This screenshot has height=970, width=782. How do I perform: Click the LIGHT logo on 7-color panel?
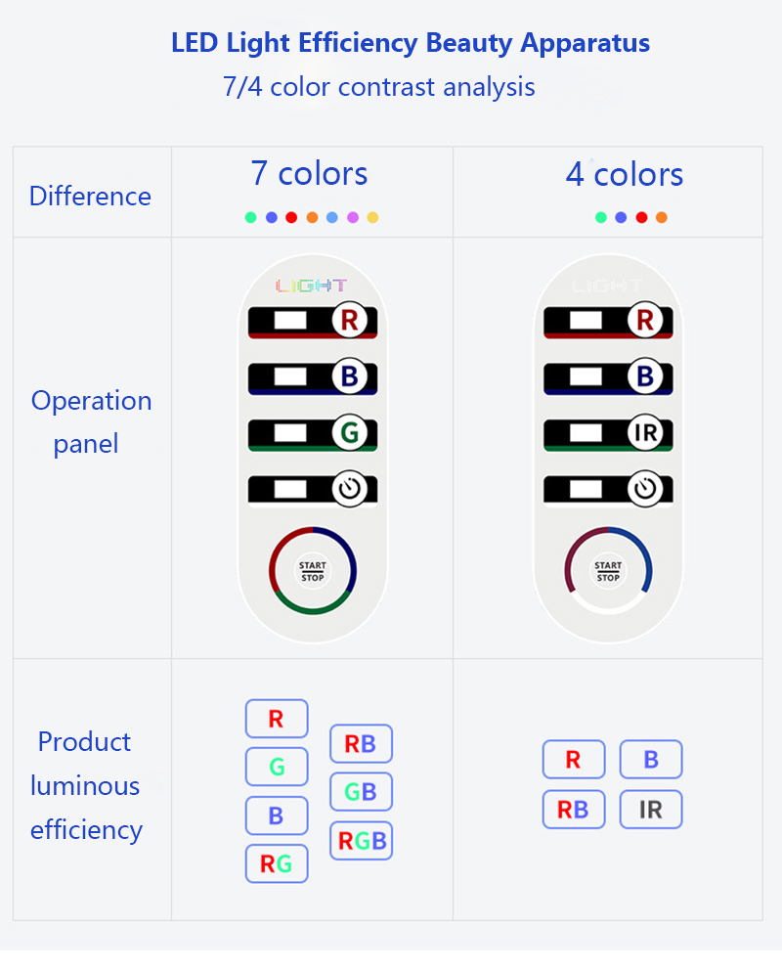point(312,286)
